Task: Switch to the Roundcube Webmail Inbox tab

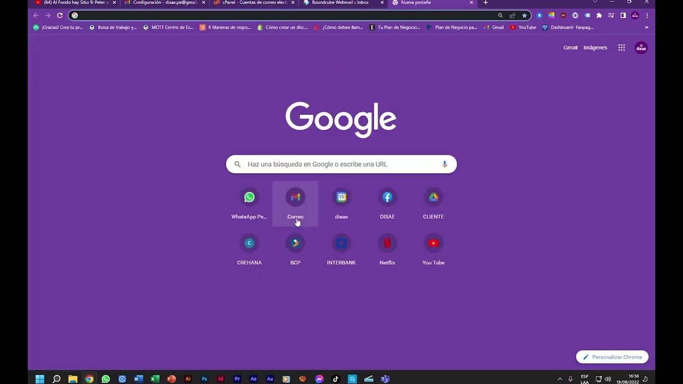Action: click(x=343, y=3)
